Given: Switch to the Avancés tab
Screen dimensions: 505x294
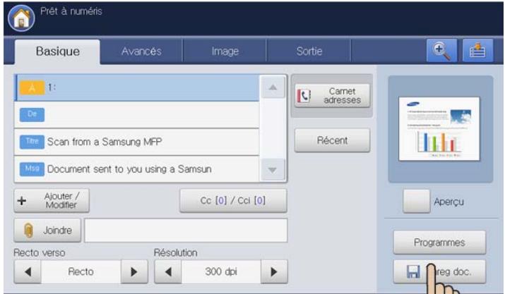Looking at the screenshot, I should tap(141, 51).
